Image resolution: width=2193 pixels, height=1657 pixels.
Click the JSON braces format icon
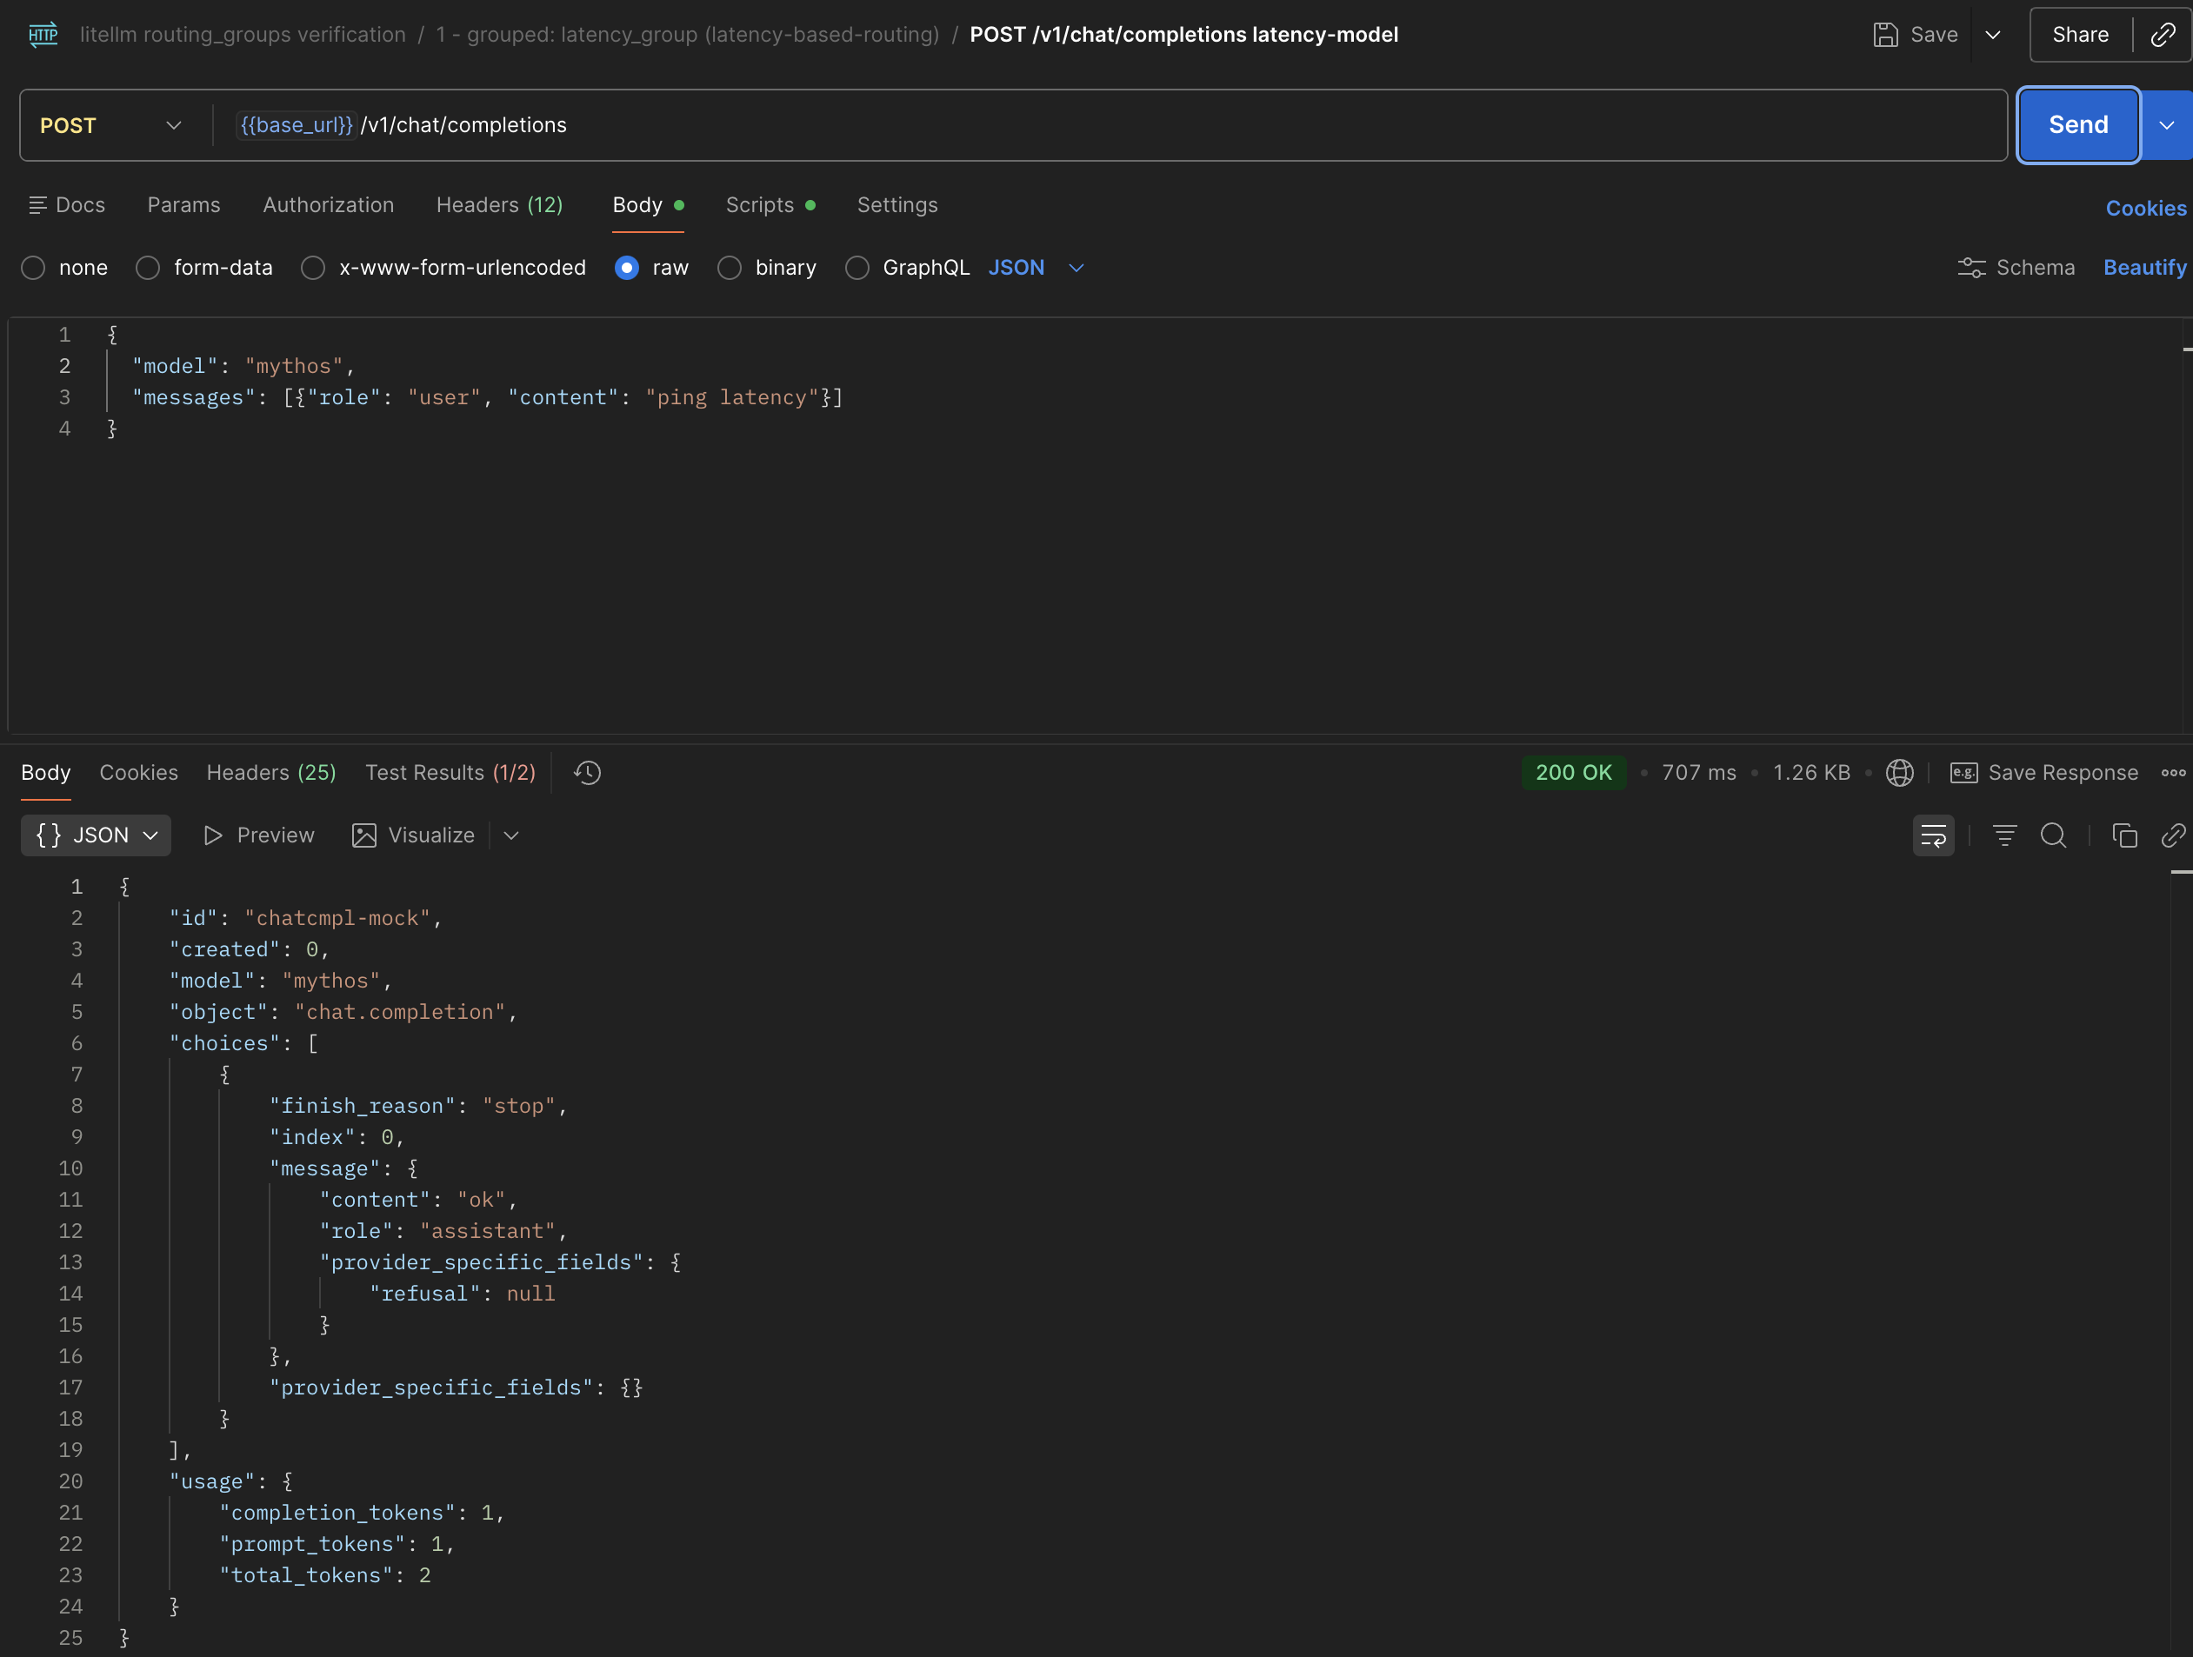point(49,835)
